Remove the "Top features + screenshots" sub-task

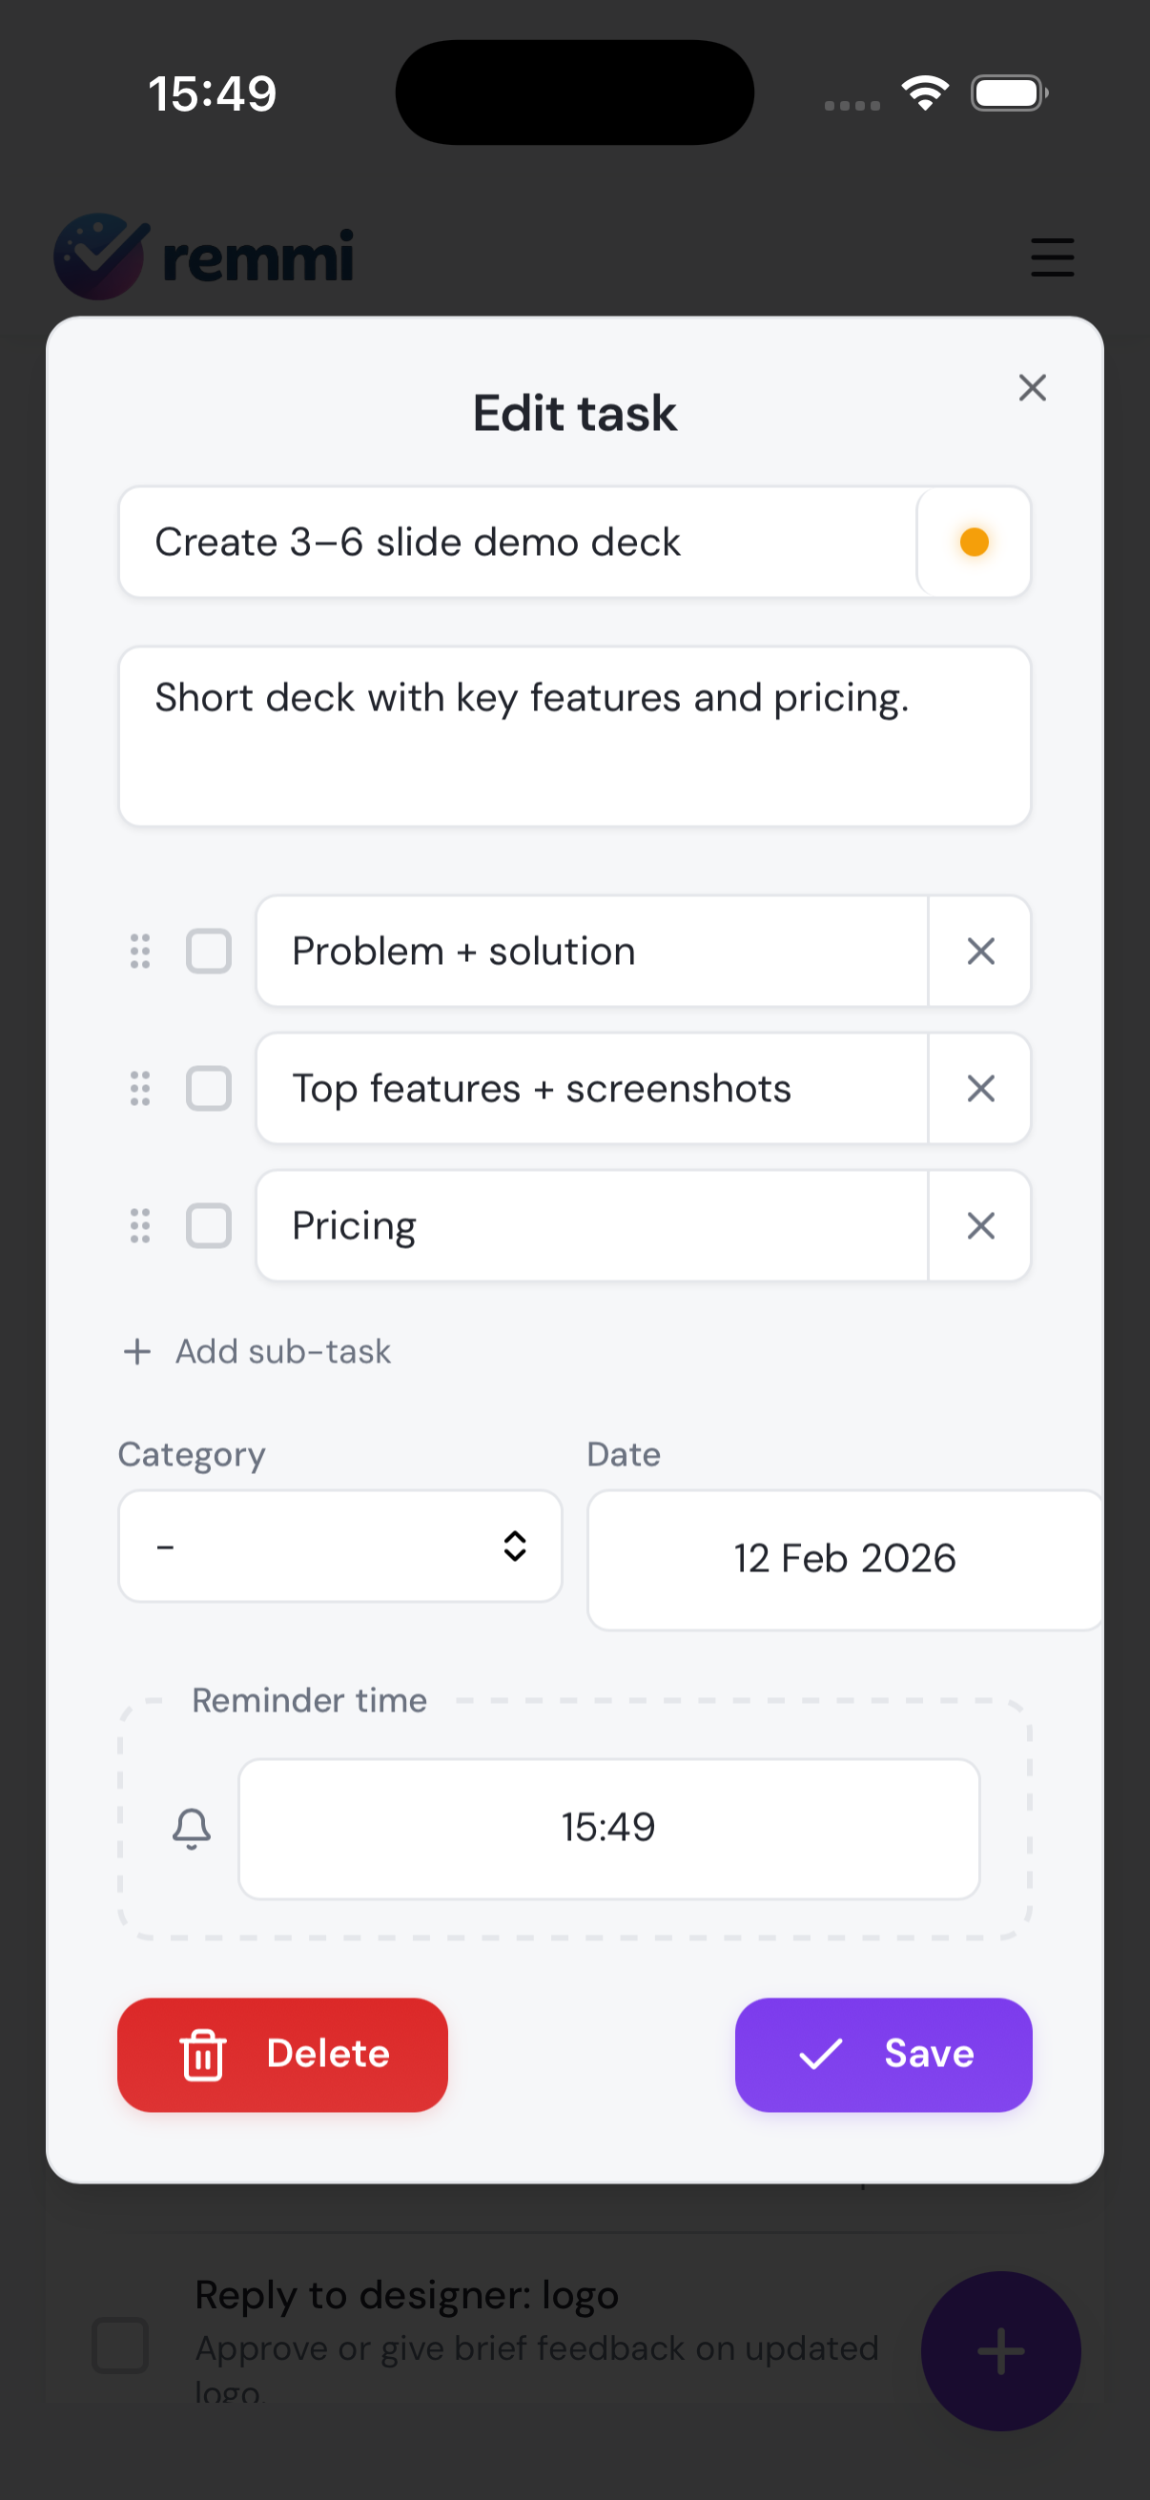coord(980,1088)
